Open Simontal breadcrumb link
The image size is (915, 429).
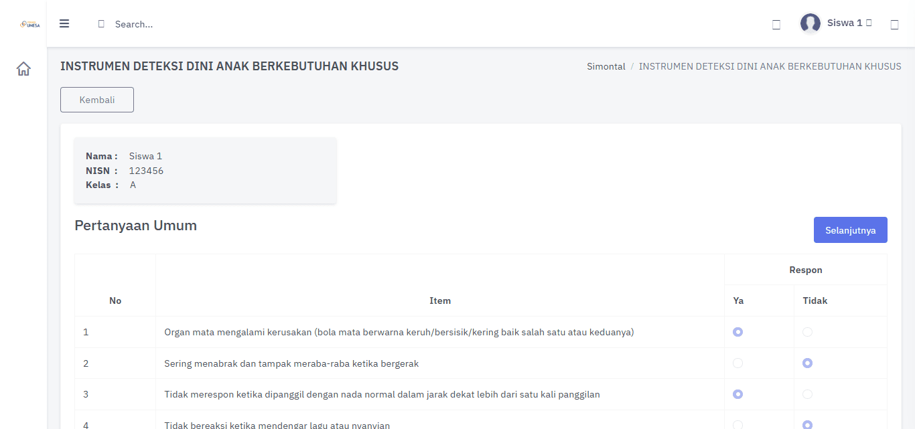[x=606, y=66]
